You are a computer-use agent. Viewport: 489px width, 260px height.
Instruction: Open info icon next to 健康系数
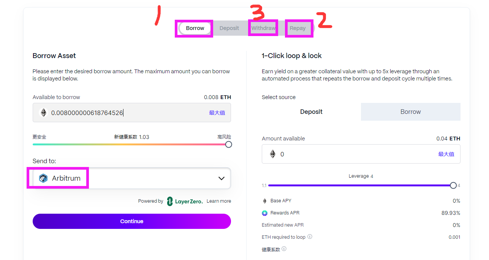(x=284, y=249)
